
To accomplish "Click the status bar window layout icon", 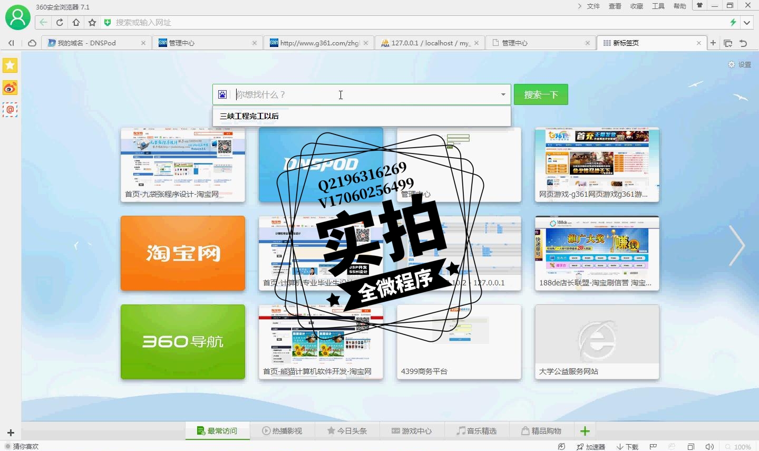I will click(x=691, y=447).
